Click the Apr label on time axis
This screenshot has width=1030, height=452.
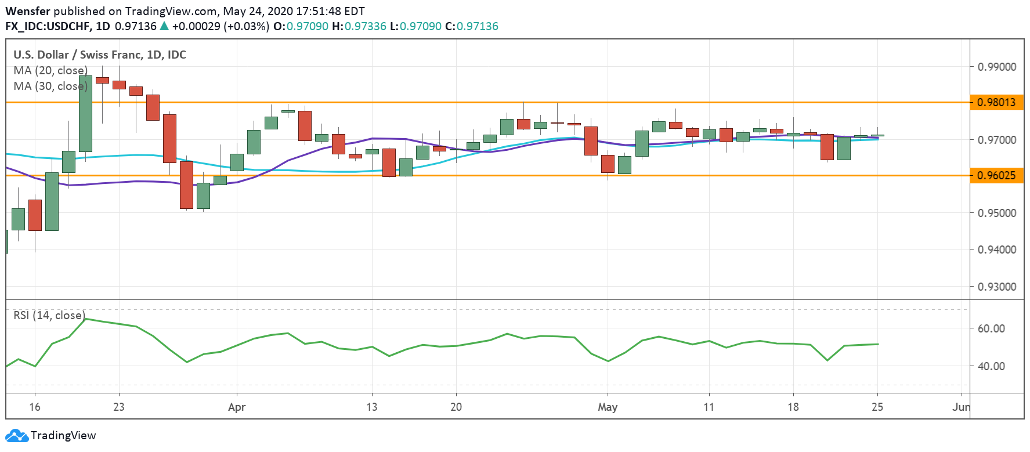pos(237,407)
